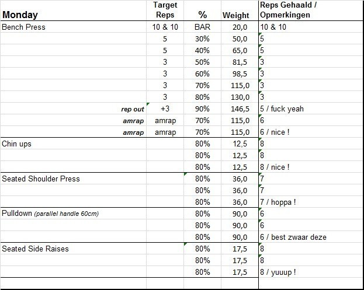Click the Target Reps column header

pos(165,11)
